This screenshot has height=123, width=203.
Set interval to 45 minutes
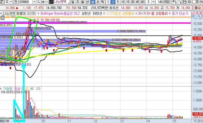pos(137,2)
